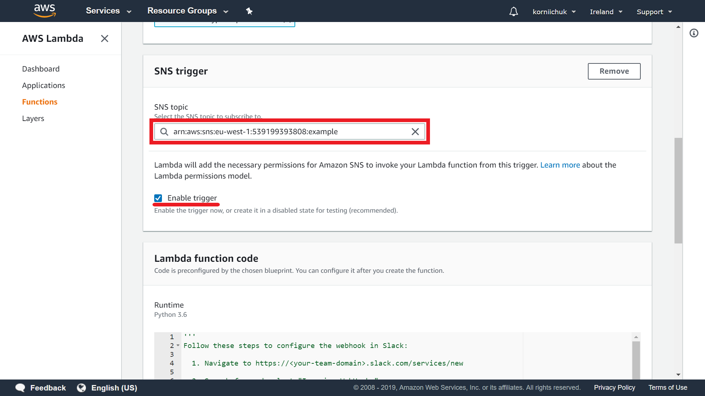
Task: Expand the Services dropdown menu
Action: 108,11
